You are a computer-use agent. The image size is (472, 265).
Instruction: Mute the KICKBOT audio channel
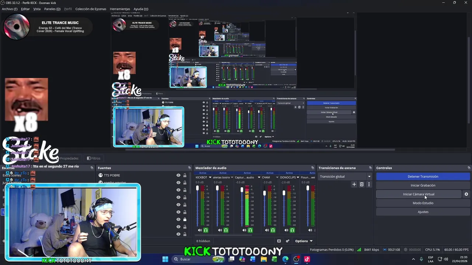click(199, 230)
